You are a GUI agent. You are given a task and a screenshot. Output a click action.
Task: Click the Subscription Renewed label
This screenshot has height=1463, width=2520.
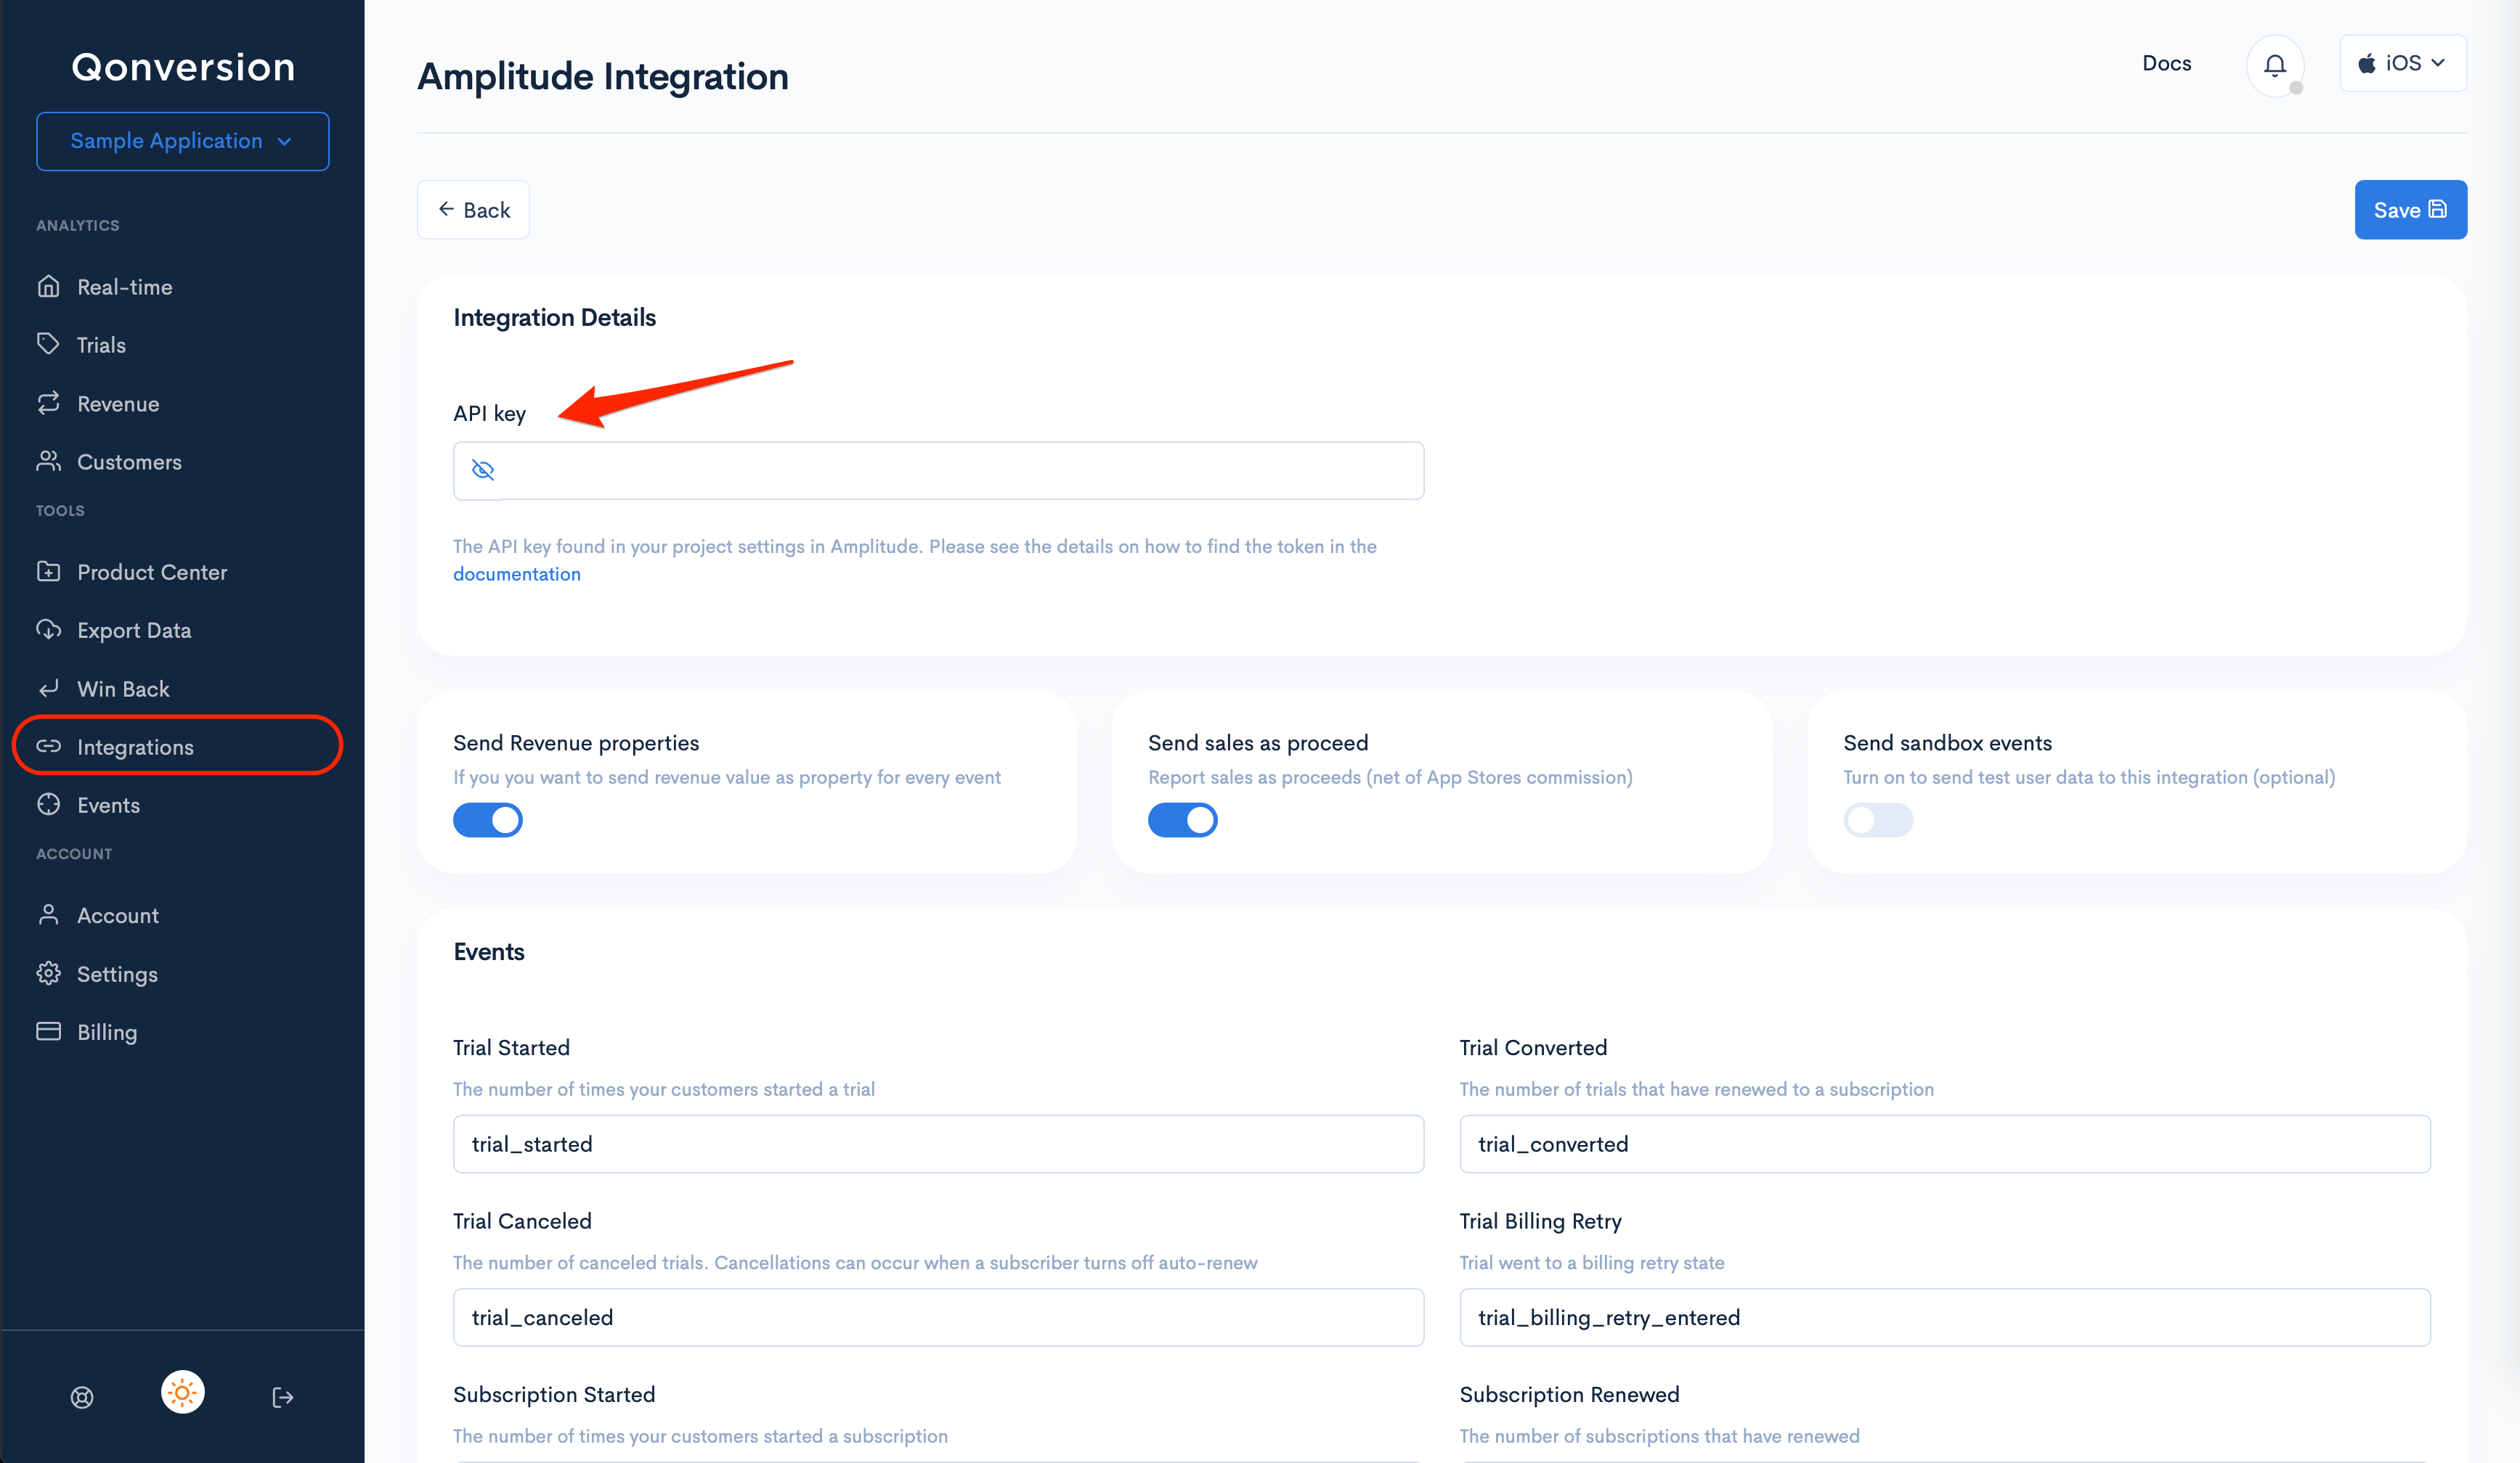pos(1569,1394)
